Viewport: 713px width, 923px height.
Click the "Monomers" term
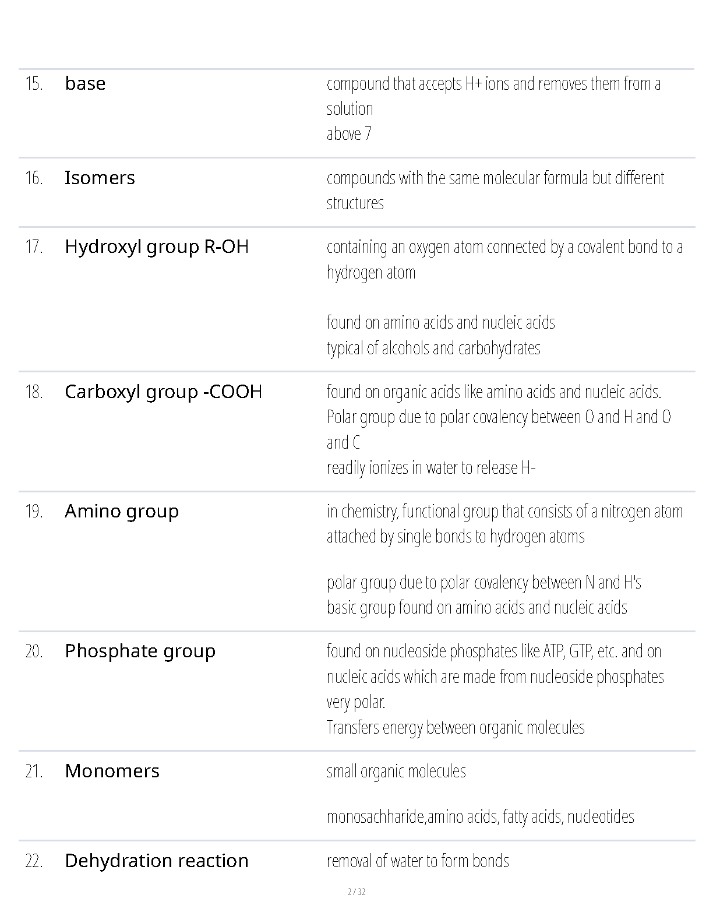tap(112, 771)
